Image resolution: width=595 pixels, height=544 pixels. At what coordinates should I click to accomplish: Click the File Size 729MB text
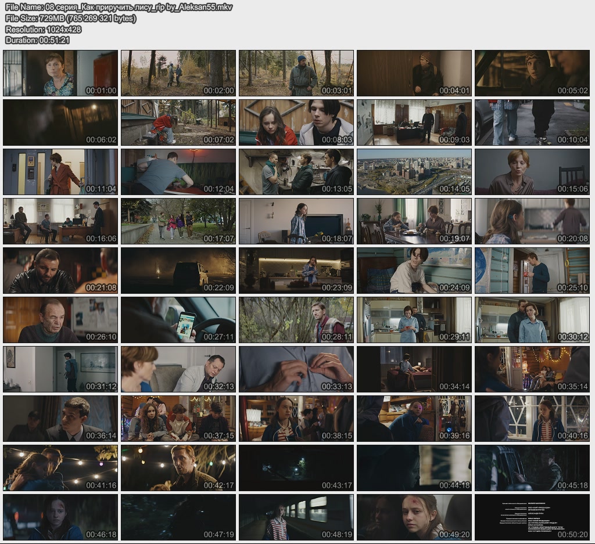point(70,18)
